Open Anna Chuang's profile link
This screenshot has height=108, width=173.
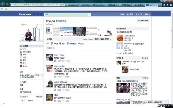[x=61, y=82]
